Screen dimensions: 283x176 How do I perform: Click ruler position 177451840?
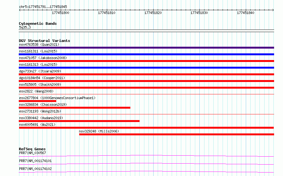[x=246, y=13]
